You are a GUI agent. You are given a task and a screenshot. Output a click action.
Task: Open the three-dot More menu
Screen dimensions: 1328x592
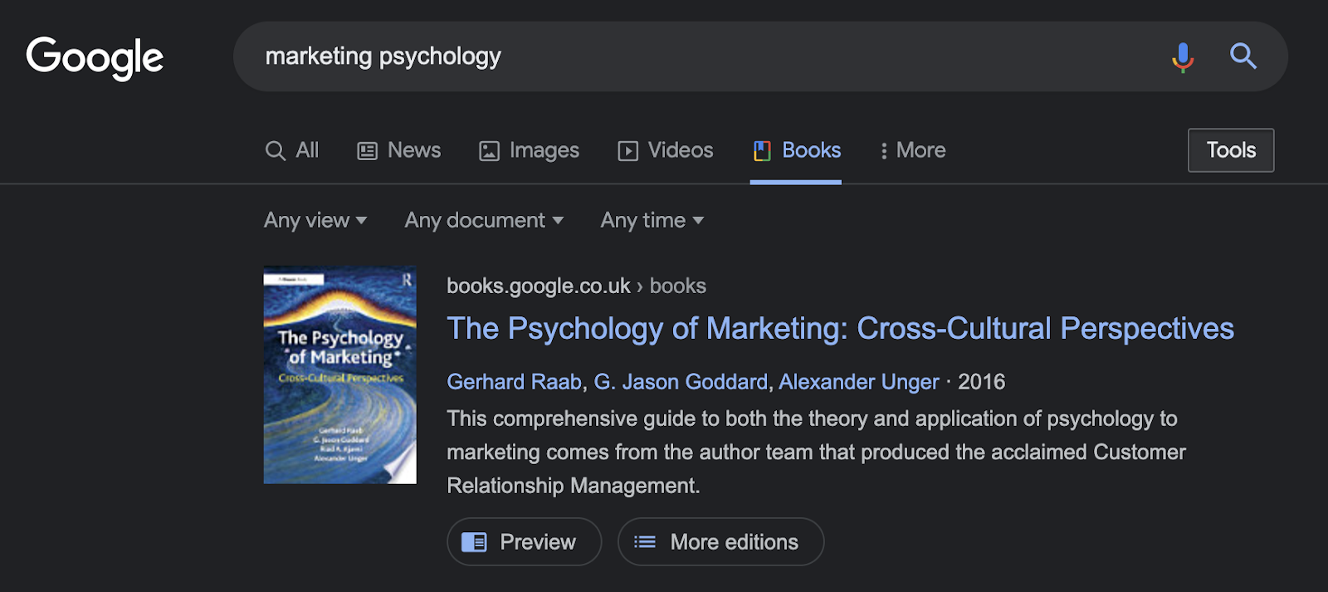coord(912,150)
